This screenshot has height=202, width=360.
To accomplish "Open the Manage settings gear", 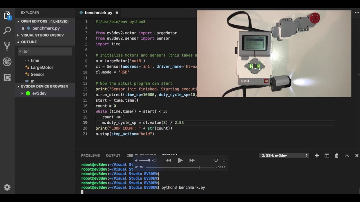I will 7,187.
